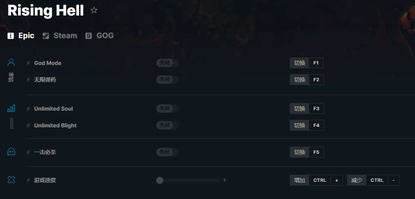
Task: Select the Epic platform tab
Action: tap(21, 36)
